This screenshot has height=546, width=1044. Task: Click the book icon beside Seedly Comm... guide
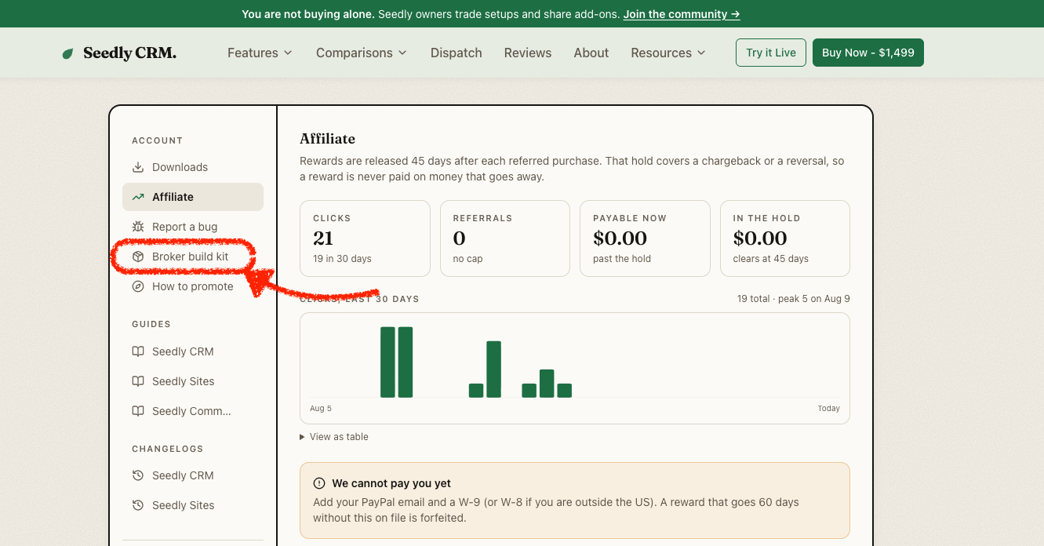click(x=138, y=411)
